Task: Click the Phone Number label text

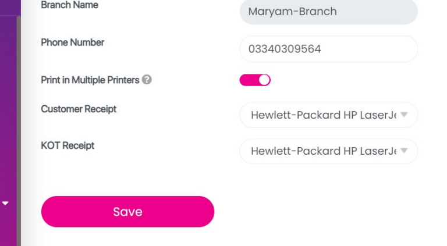Action: pyautogui.click(x=72, y=42)
